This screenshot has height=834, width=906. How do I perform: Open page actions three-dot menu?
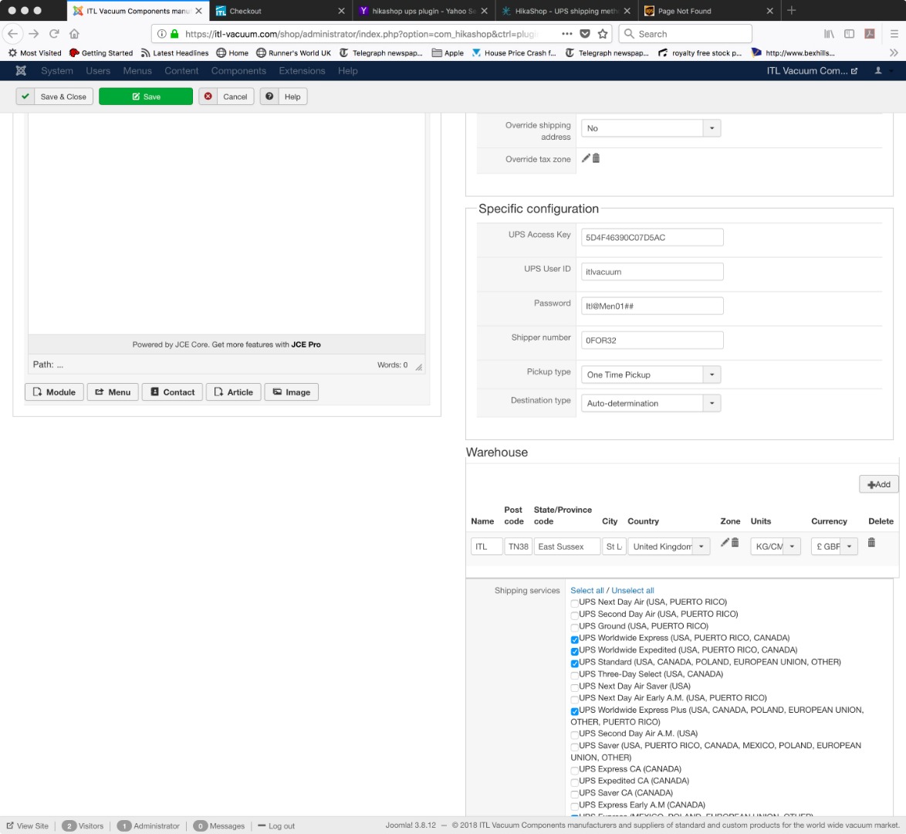[x=566, y=33]
